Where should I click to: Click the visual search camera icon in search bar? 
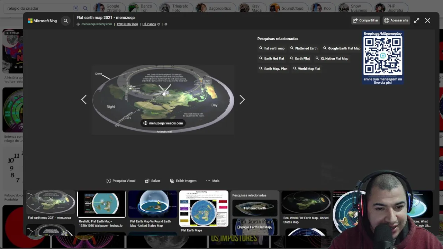coord(76,8)
